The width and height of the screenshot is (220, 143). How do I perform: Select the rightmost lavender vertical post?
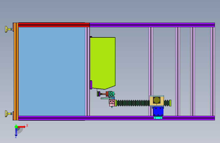click(x=213, y=71)
